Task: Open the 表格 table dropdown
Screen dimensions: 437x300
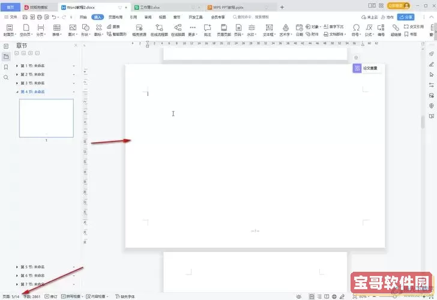Action: pyautogui.click(x=56, y=28)
